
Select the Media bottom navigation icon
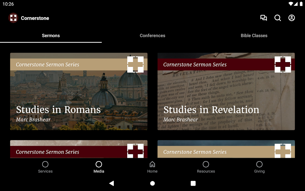(99, 164)
